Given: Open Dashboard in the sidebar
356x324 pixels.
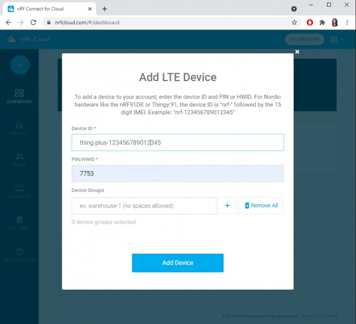Looking at the screenshot, I should [x=20, y=96].
